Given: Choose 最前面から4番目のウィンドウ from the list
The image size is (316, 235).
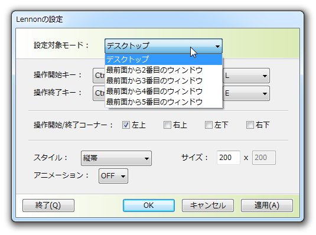Looking at the screenshot, I should [164, 92].
